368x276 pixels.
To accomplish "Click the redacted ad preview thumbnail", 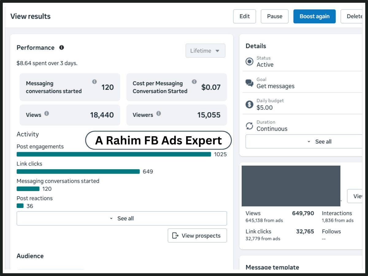I will [x=291, y=186].
